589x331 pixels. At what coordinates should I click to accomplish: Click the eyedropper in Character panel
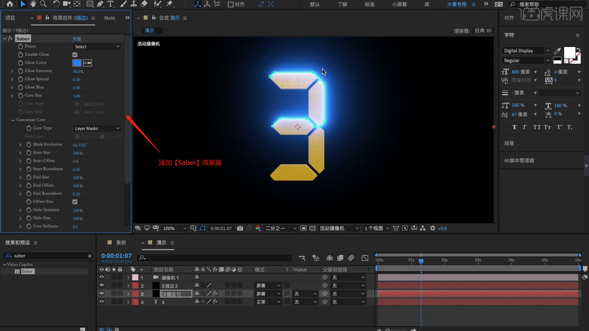pyautogui.click(x=557, y=51)
